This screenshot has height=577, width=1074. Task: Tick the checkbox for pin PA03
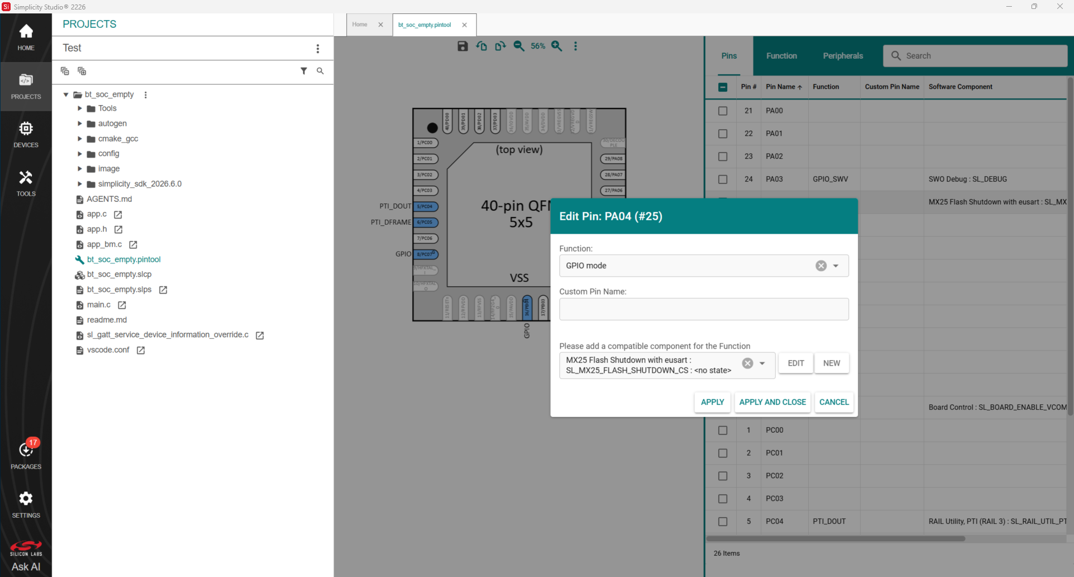(723, 179)
